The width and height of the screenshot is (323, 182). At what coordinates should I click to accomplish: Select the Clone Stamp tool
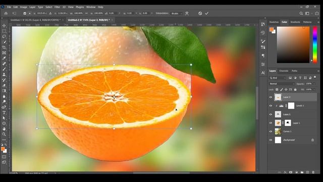(4, 74)
